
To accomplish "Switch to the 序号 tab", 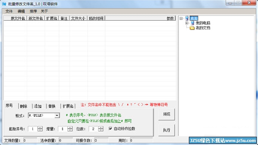I will 9,106.
